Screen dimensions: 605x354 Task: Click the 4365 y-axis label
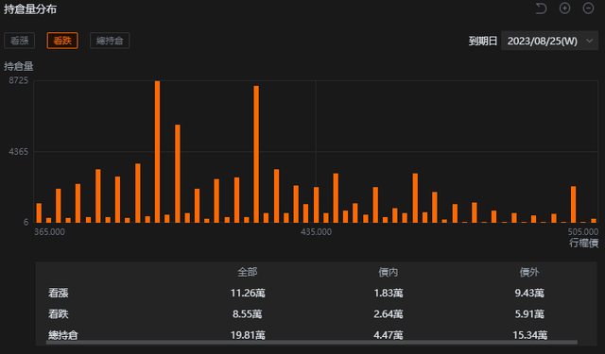coord(19,152)
